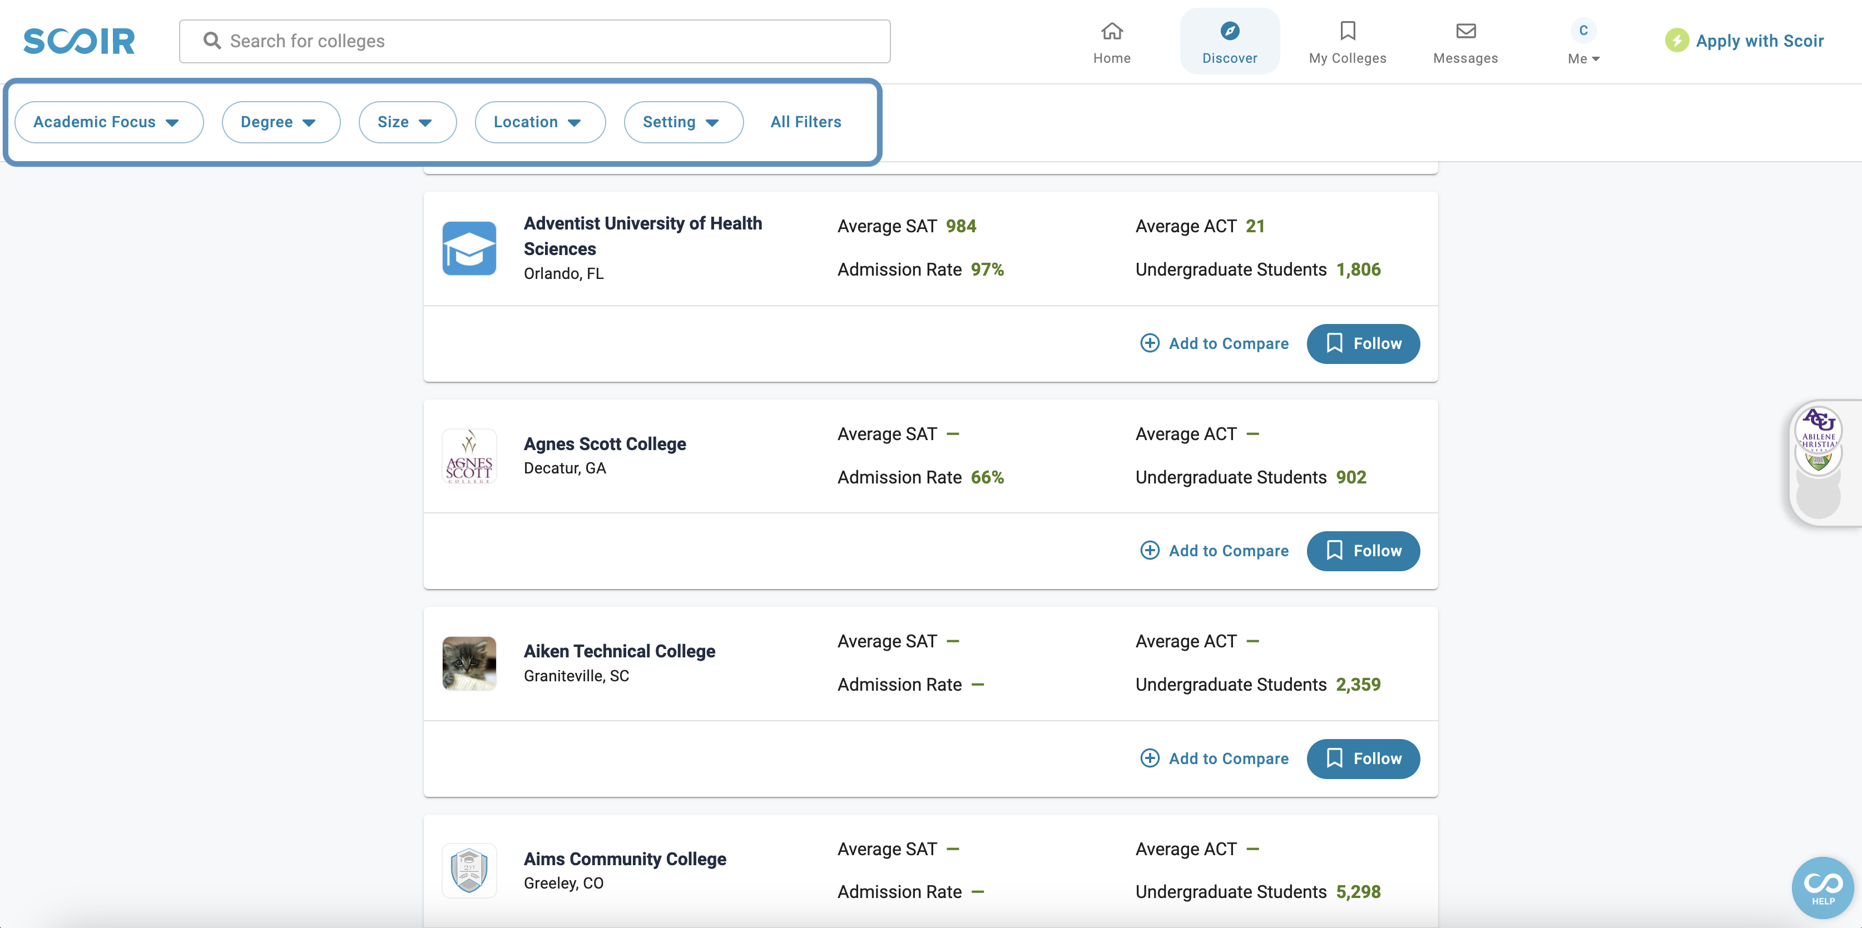Click Aims Undergraduate Students 5,298
This screenshot has height=928, width=1862.
pos(1257,892)
